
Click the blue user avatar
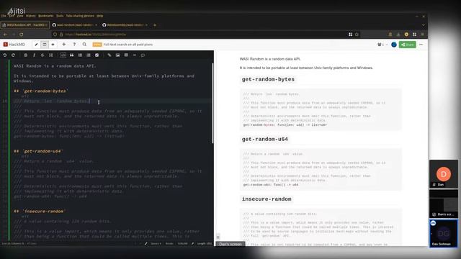pyautogui.click(x=394, y=45)
